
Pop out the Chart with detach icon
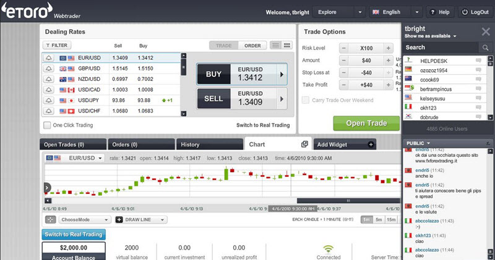click(x=304, y=144)
